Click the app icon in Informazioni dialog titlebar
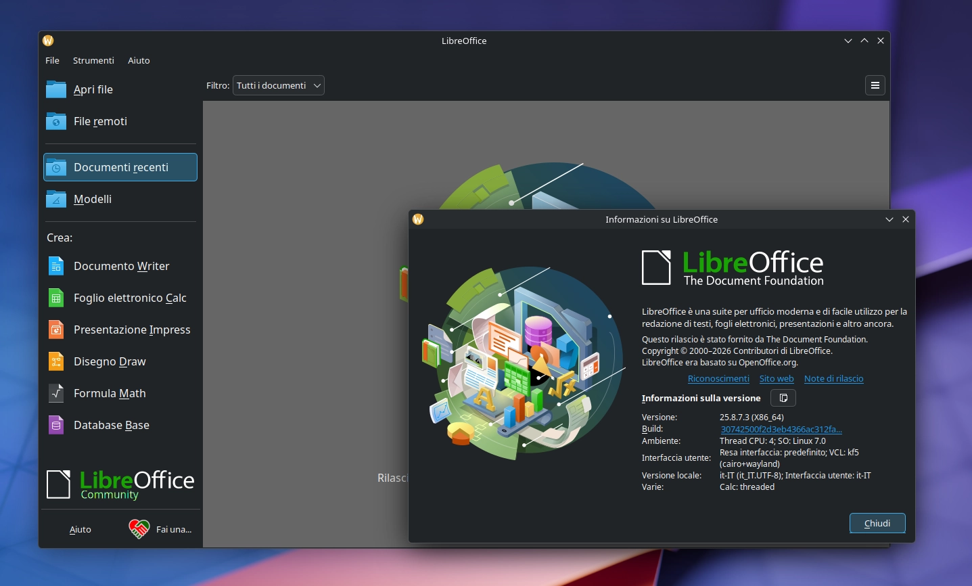The image size is (972, 586). [418, 219]
